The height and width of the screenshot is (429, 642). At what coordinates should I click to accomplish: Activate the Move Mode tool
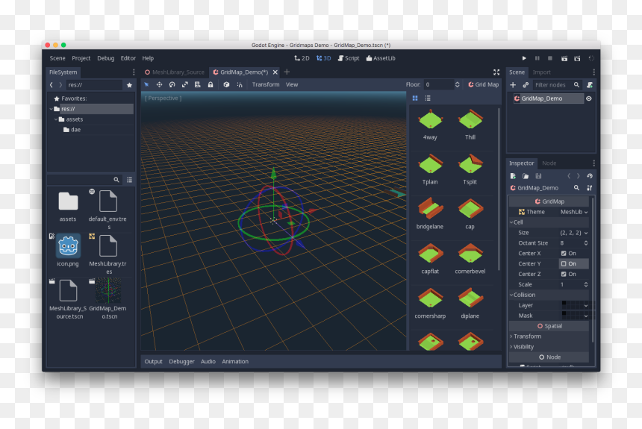159,84
